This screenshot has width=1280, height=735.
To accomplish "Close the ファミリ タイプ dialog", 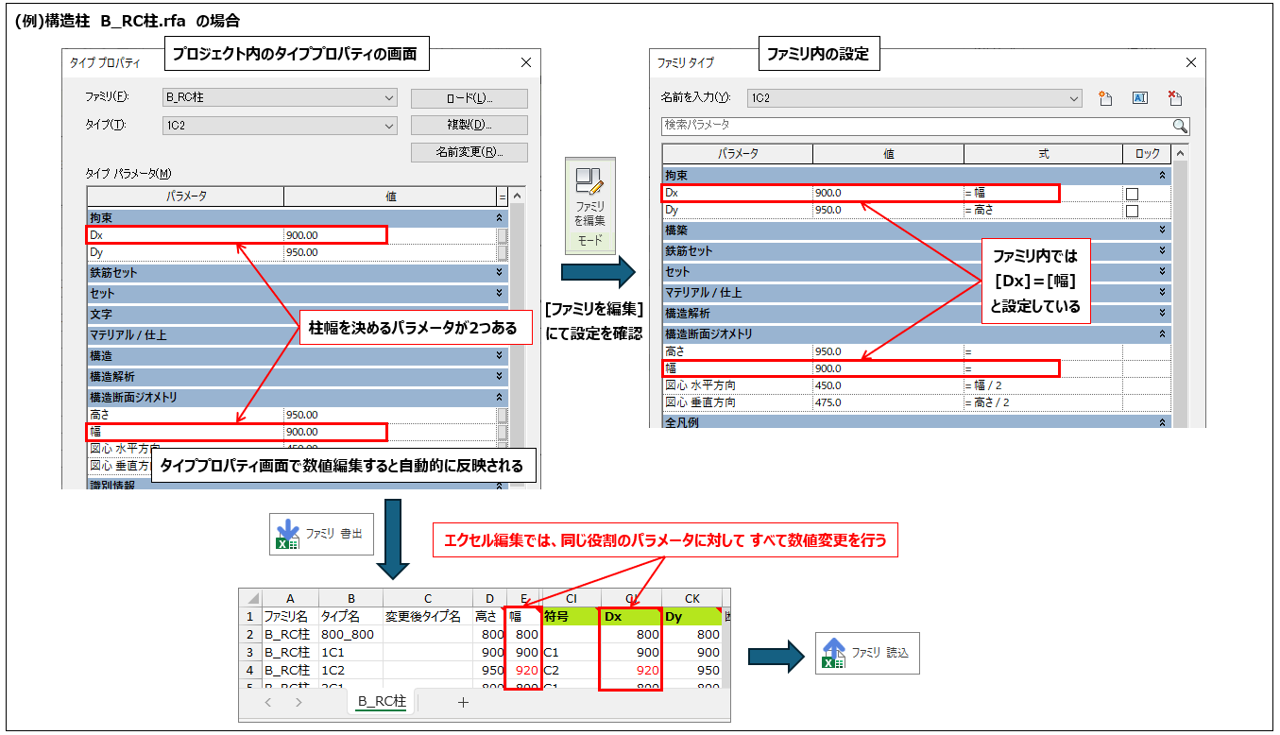I will (1190, 62).
